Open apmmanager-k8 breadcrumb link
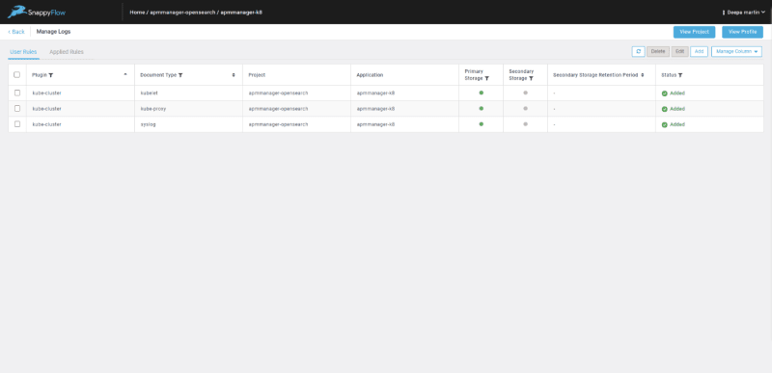This screenshot has height=373, width=772. coord(241,13)
